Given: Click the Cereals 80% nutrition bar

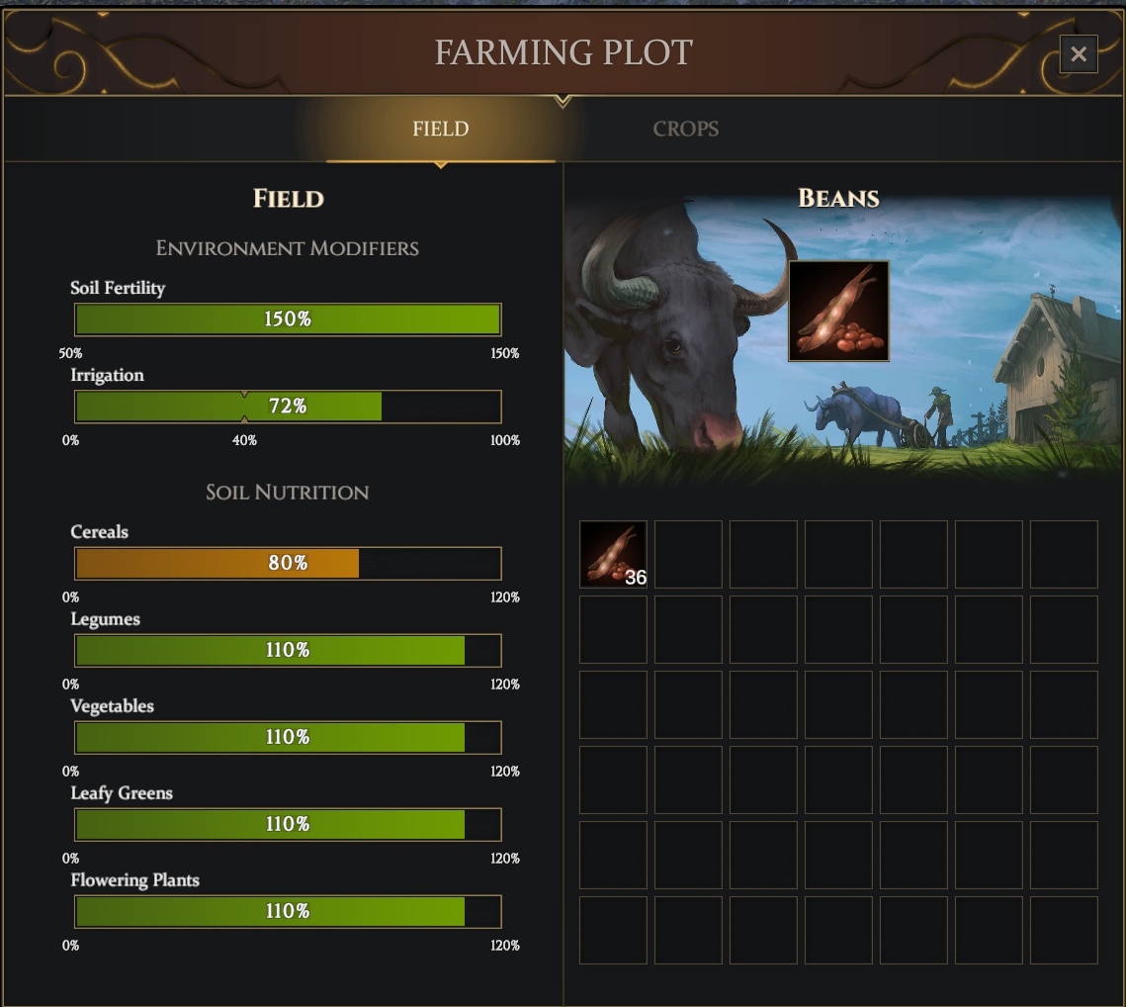Looking at the screenshot, I should click(288, 563).
